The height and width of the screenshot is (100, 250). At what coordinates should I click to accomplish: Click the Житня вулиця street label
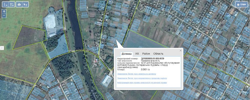click(42, 89)
